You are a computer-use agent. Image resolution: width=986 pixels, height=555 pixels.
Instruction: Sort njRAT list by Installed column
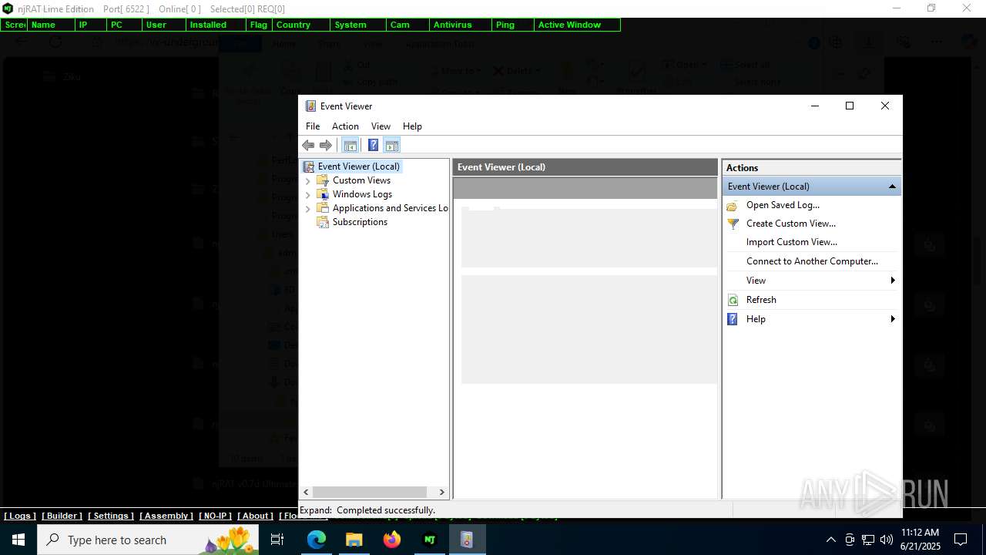pos(216,25)
